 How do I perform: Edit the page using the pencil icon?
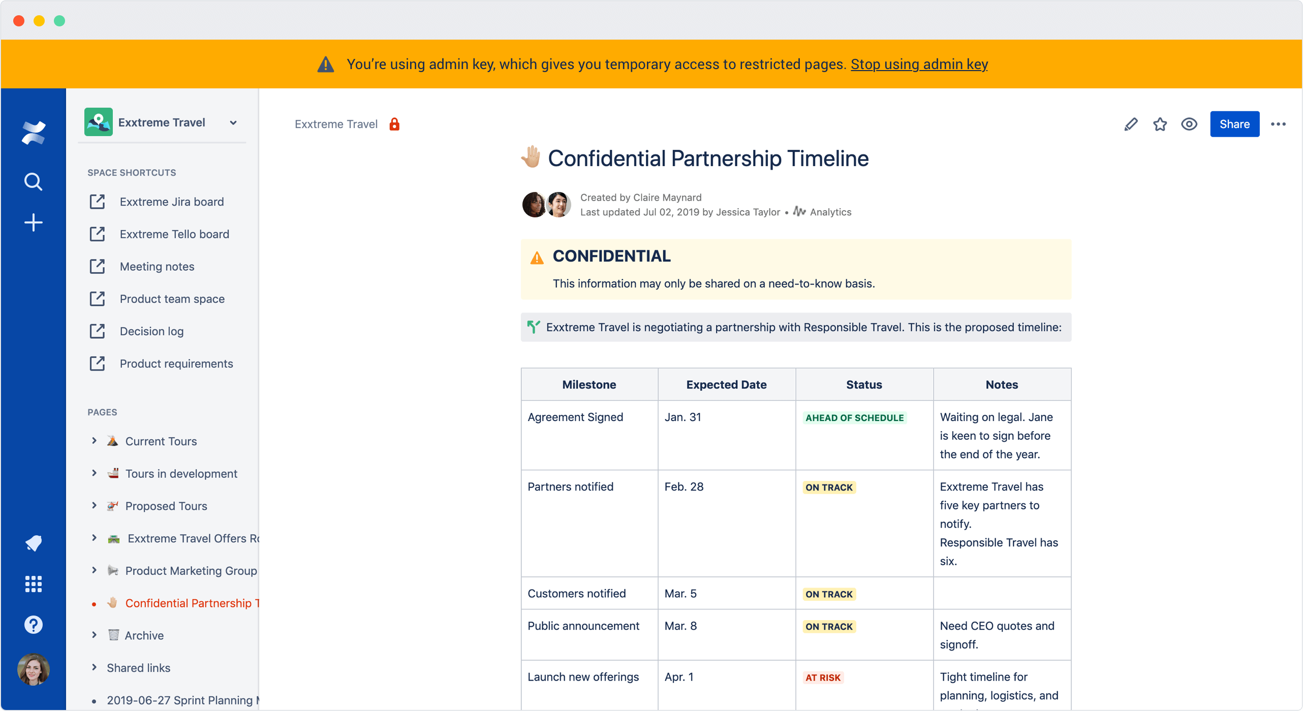tap(1131, 124)
